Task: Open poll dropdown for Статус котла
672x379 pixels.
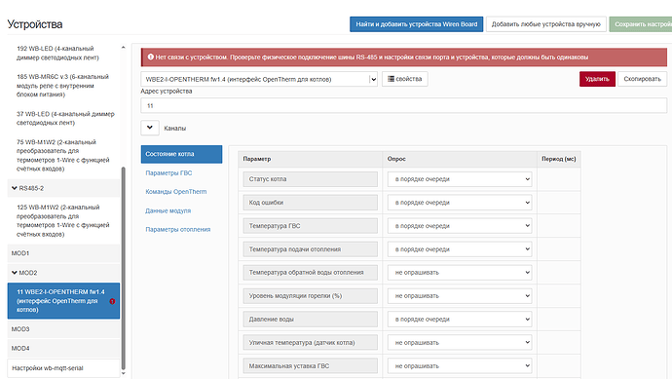Action: tap(460, 179)
